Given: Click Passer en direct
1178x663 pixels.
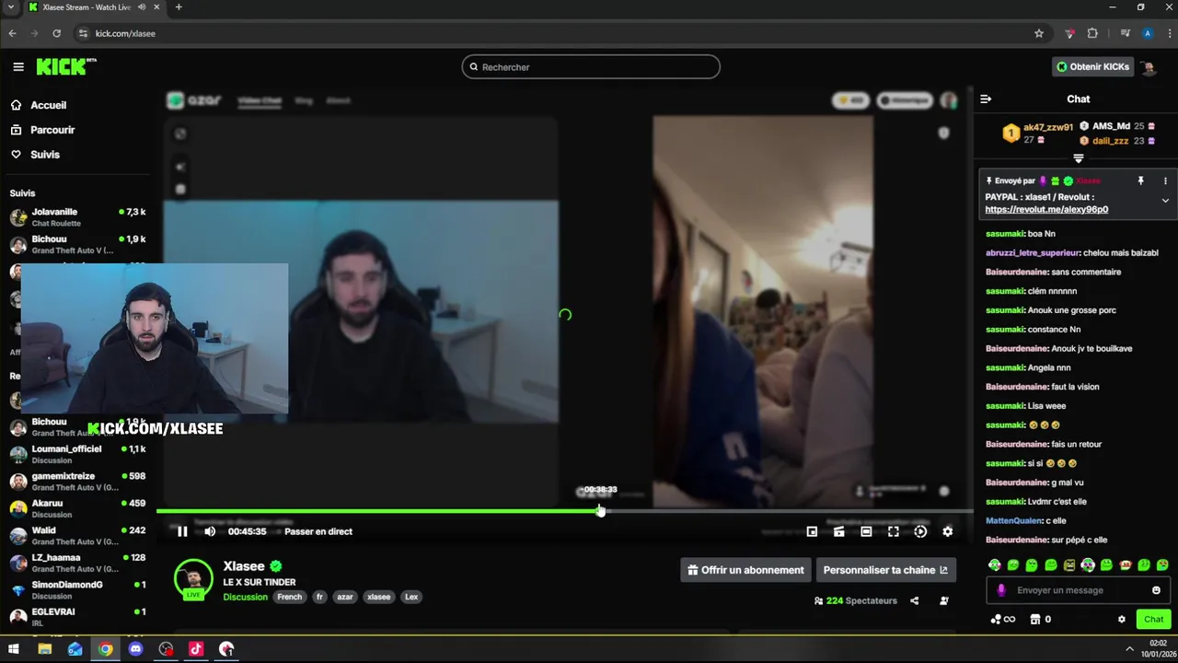Looking at the screenshot, I should pyautogui.click(x=318, y=531).
